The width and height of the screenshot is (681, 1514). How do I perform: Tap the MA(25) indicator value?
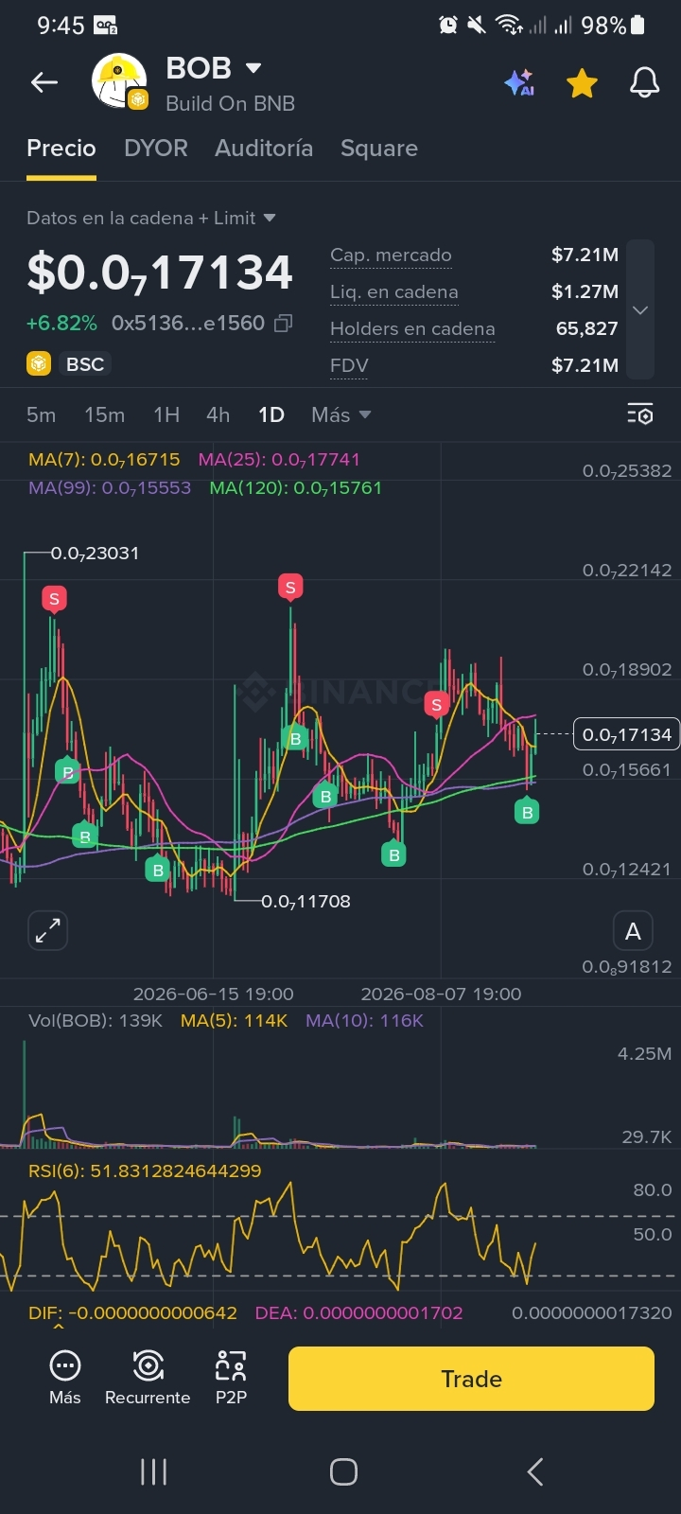tap(279, 460)
